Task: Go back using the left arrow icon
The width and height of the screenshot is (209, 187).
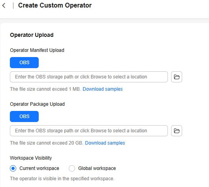Action: pos(4,6)
